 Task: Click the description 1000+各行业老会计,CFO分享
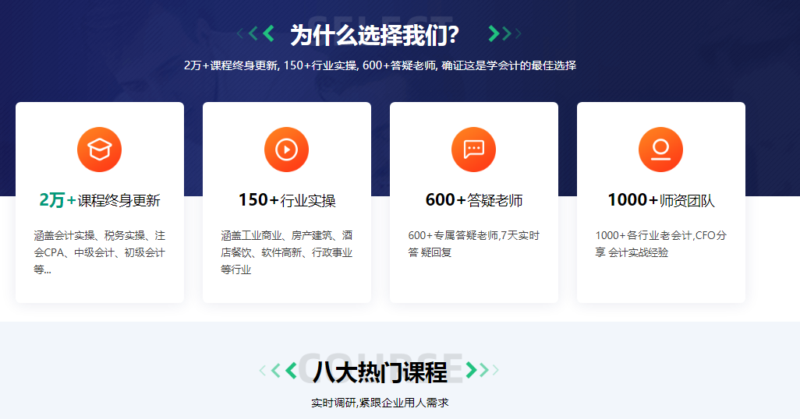660,244
